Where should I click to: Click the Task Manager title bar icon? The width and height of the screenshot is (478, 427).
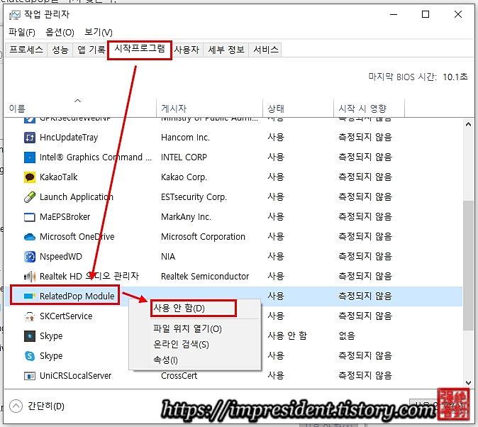click(x=14, y=15)
